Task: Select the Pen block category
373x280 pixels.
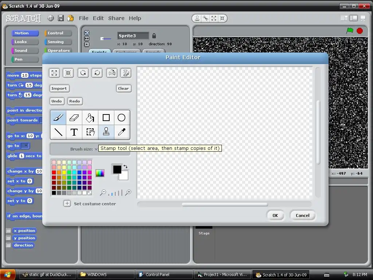Action: click(x=25, y=59)
